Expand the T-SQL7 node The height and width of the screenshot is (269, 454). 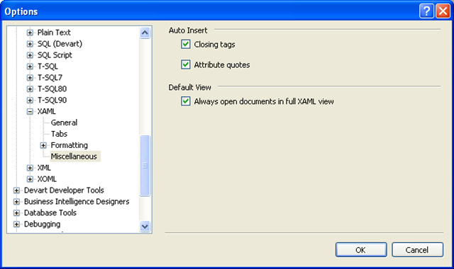30,77
